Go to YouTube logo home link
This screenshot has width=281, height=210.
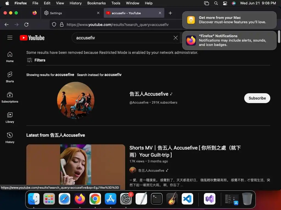pyautogui.click(x=32, y=38)
